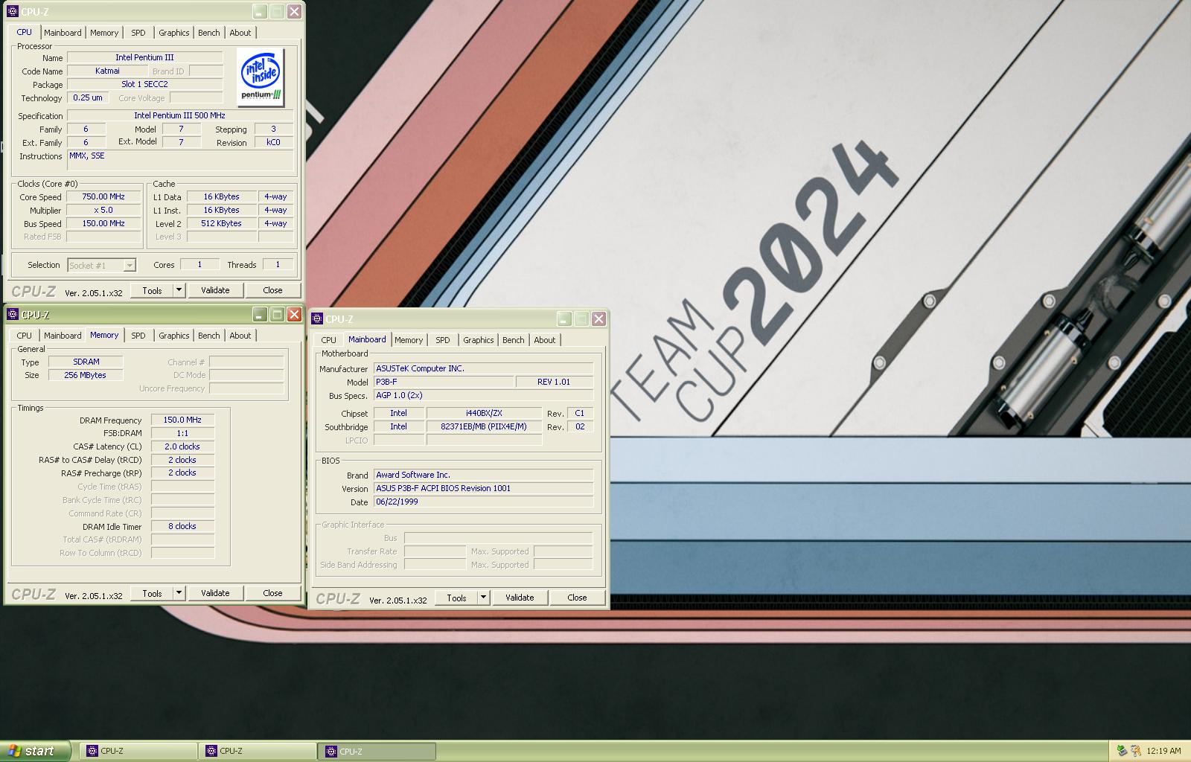The image size is (1191, 762).
Task: Click the ASUSTeK Computer INC. manufacturer field
Action: [x=483, y=369]
